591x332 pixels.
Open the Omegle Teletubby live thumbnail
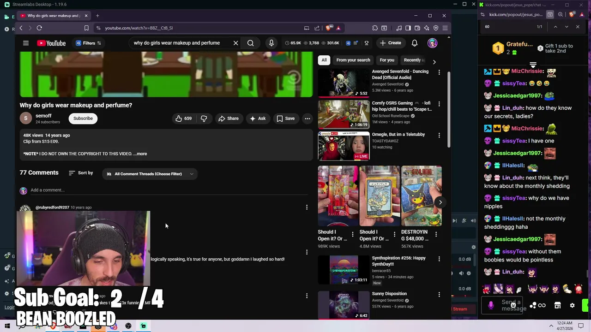(343, 146)
